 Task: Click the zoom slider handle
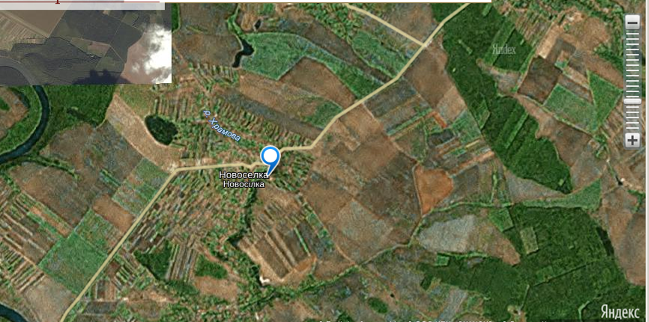tap(632, 101)
